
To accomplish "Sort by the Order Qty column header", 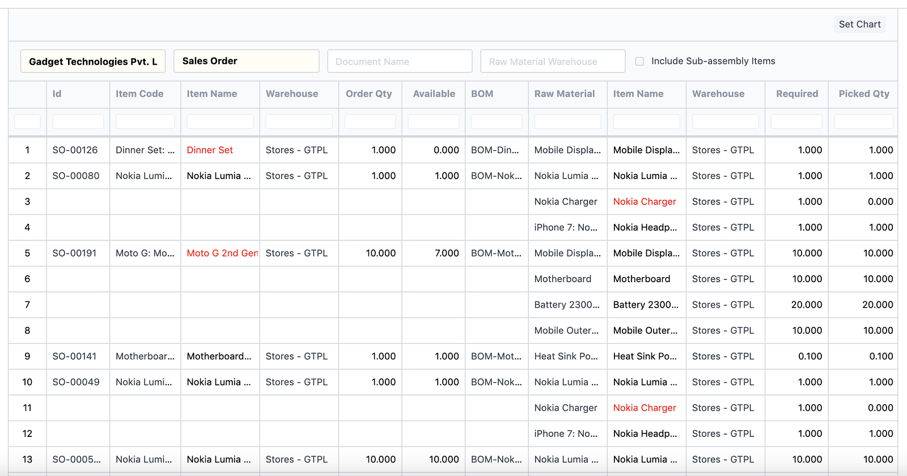I will tap(369, 94).
